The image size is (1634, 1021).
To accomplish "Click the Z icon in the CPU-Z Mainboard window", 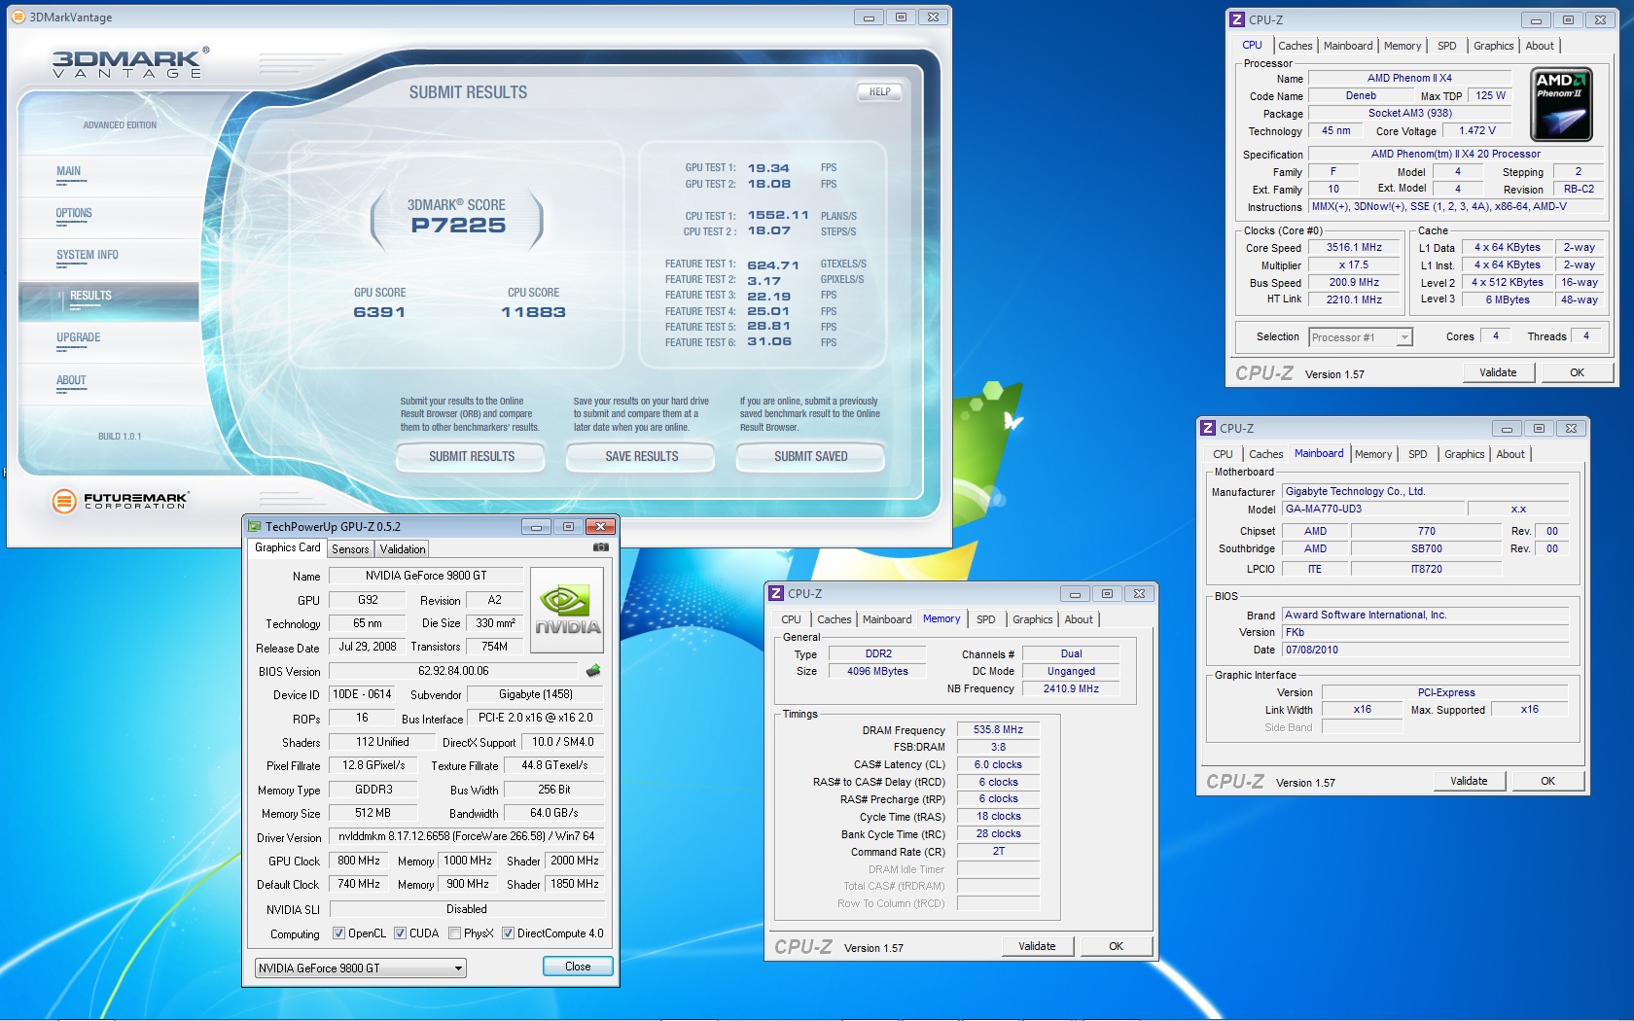I will pyautogui.click(x=1208, y=428).
